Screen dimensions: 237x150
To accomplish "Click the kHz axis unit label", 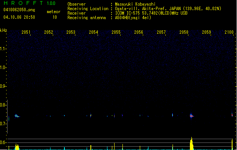I will [3, 30].
